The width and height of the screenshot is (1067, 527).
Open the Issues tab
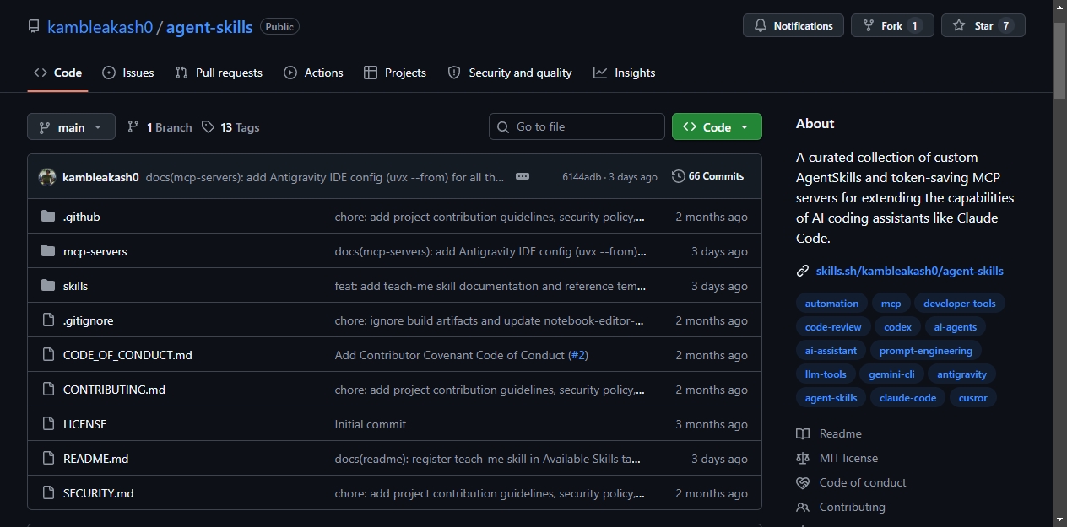click(x=127, y=73)
